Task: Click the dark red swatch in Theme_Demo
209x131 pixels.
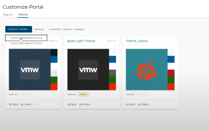Action: [171, 73]
